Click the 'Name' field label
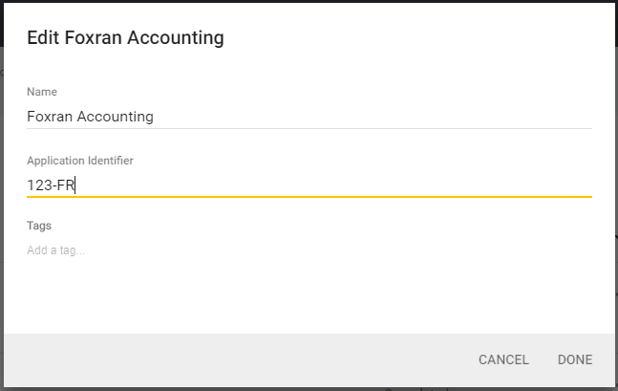Viewport: 618px width, 391px height. point(42,92)
